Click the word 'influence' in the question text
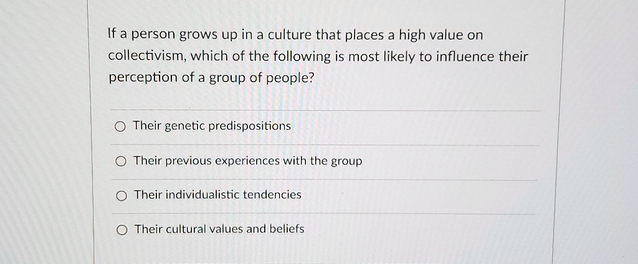This screenshot has width=638, height=264. (465, 56)
